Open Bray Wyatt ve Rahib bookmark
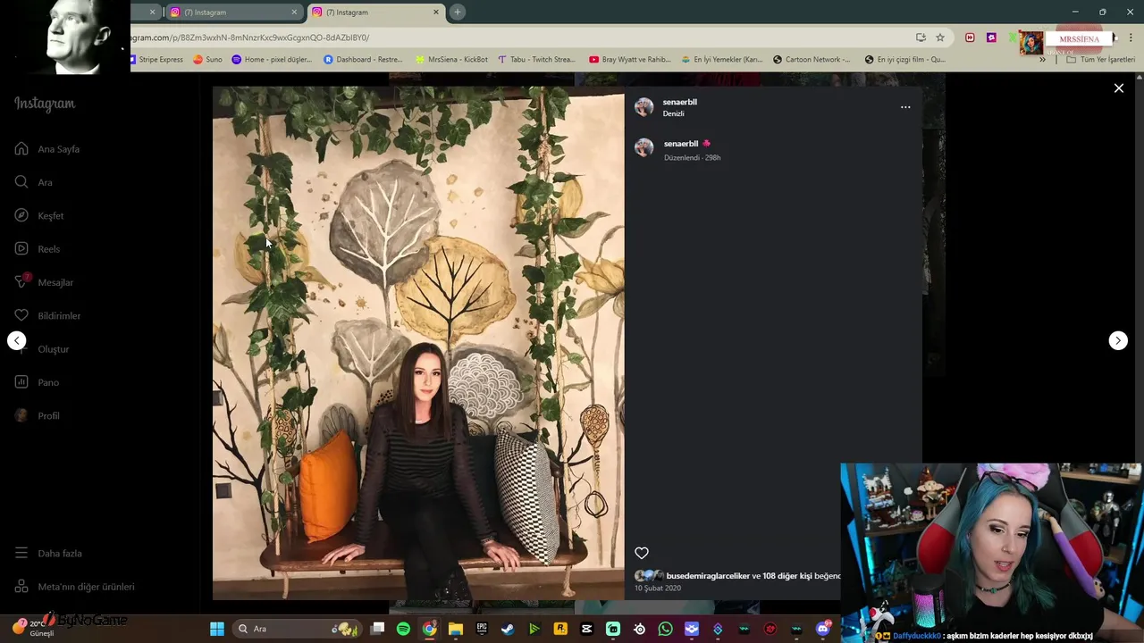 click(629, 60)
